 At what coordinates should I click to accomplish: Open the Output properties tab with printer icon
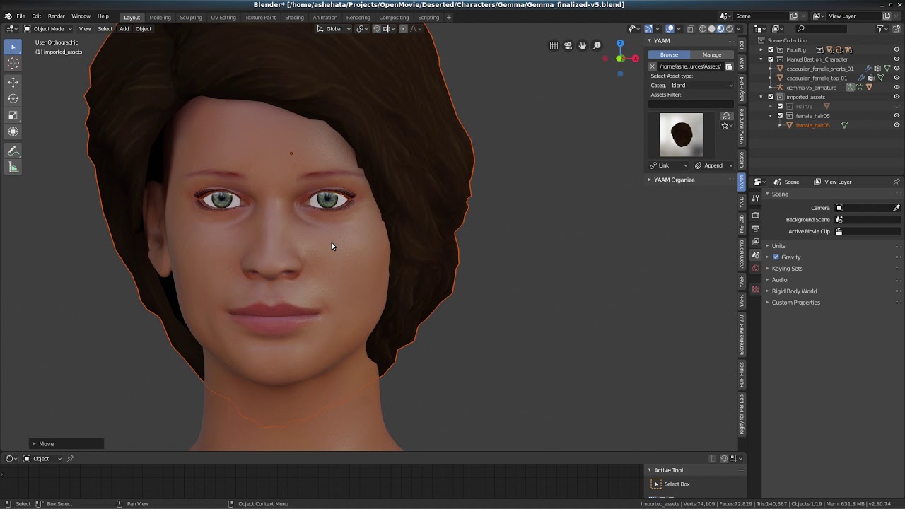click(756, 228)
